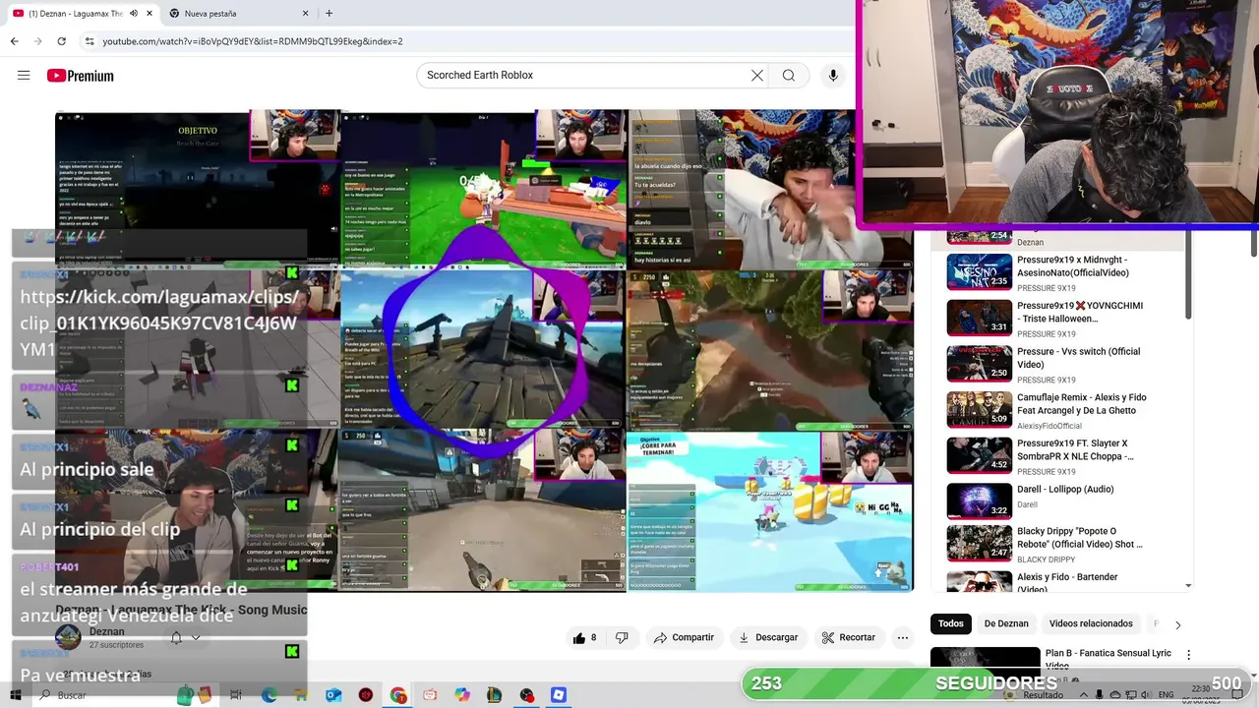View site information icon in address bar
This screenshot has height=708, width=1259.
(90, 41)
